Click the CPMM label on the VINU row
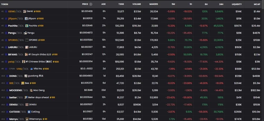The height and width of the screenshot is (121, 264). pyautogui.click(x=12, y=69)
